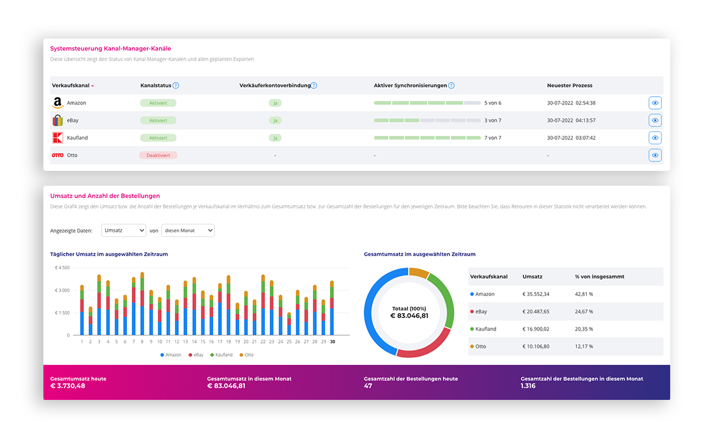Click the eBay 'Aktiviert' status badge
Image resolution: width=713 pixels, height=445 pixels.
pos(158,120)
